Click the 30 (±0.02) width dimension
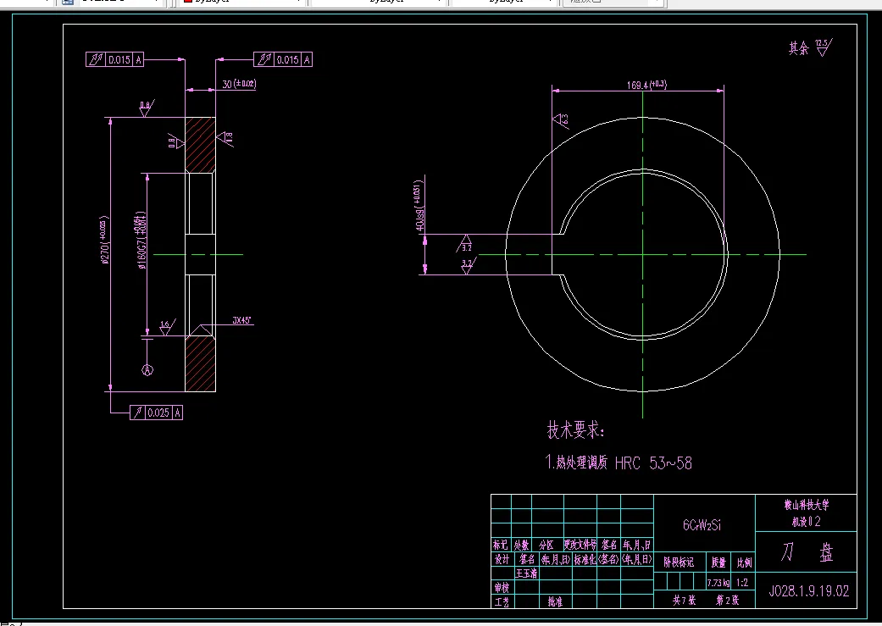This screenshot has height=626, width=882. 239,84
